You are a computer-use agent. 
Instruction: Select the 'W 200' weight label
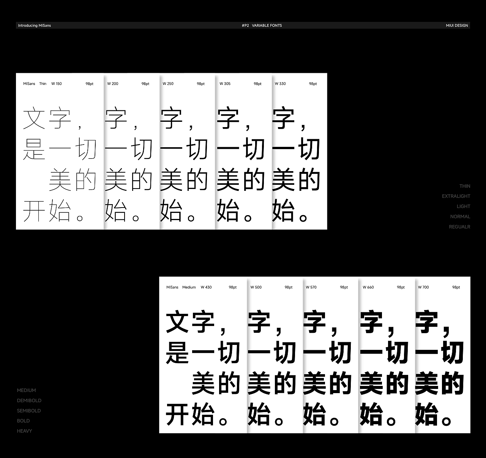[x=112, y=84]
